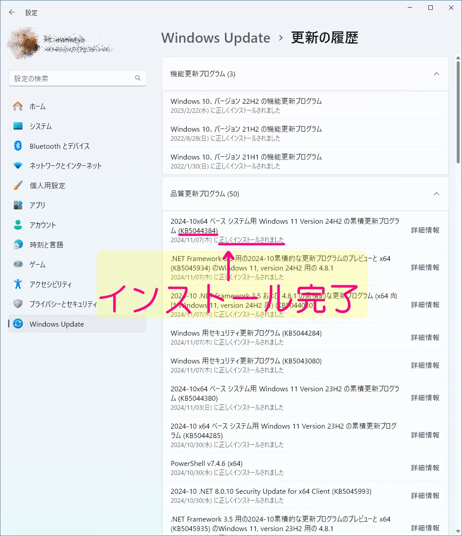Click the vertical scrollbar thumb

458,113
